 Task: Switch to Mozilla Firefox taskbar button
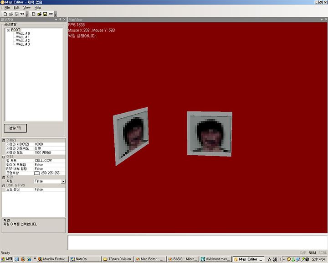(x=53, y=259)
